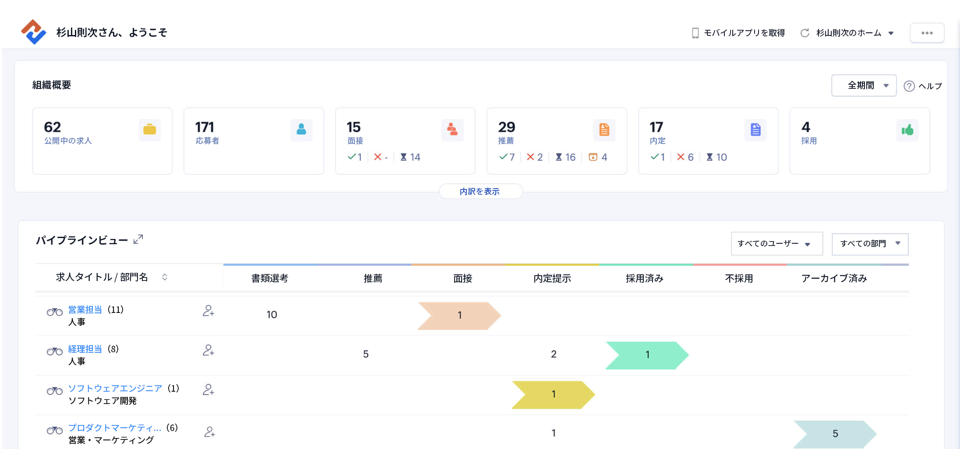The height and width of the screenshot is (449, 960).
Task: Click the 内訳を表示 button
Action: coord(480,191)
